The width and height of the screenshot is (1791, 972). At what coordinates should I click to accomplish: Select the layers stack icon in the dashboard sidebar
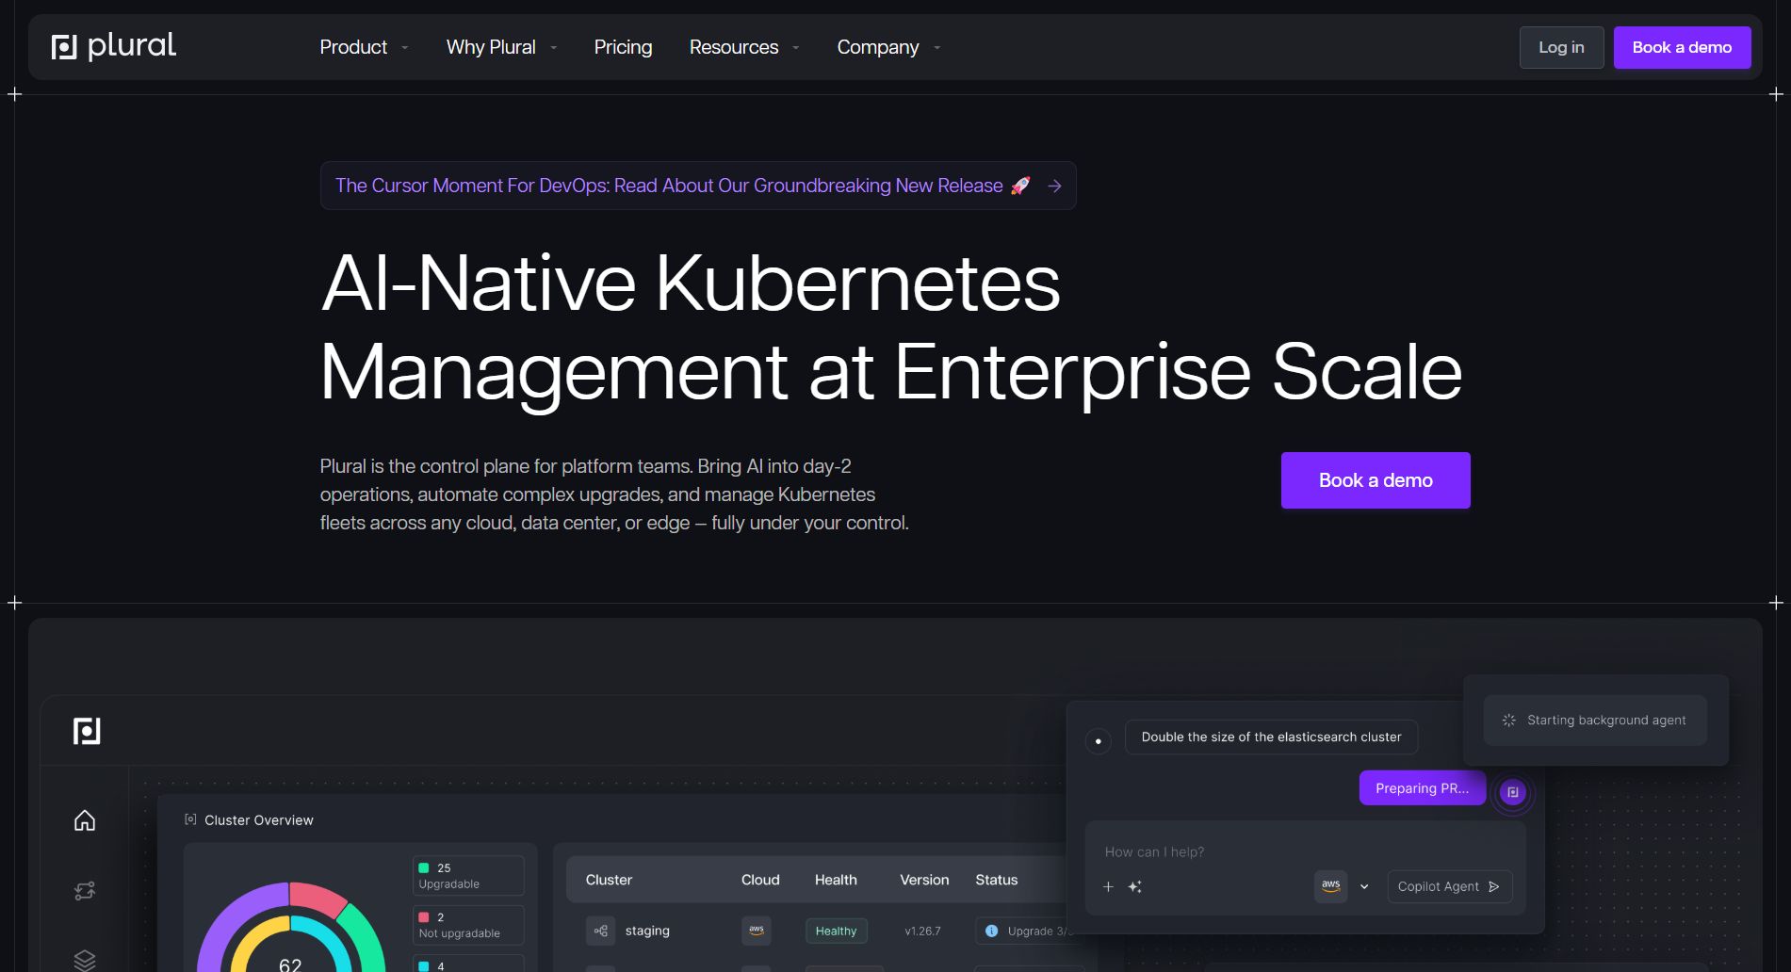point(85,960)
